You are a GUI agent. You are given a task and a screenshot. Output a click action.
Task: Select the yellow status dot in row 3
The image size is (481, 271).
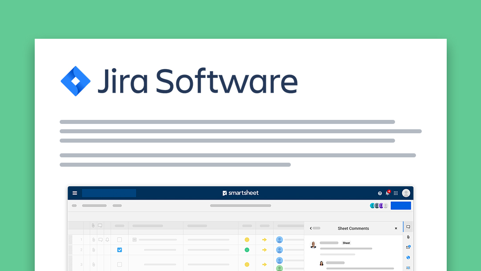(247, 265)
